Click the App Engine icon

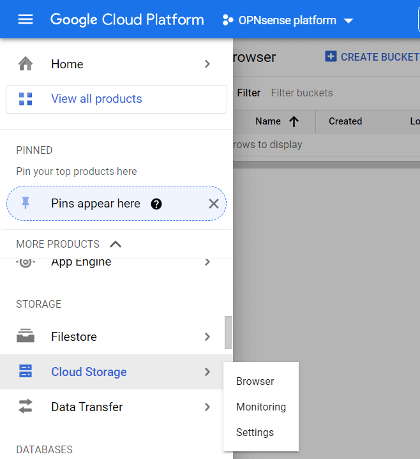[x=26, y=262]
